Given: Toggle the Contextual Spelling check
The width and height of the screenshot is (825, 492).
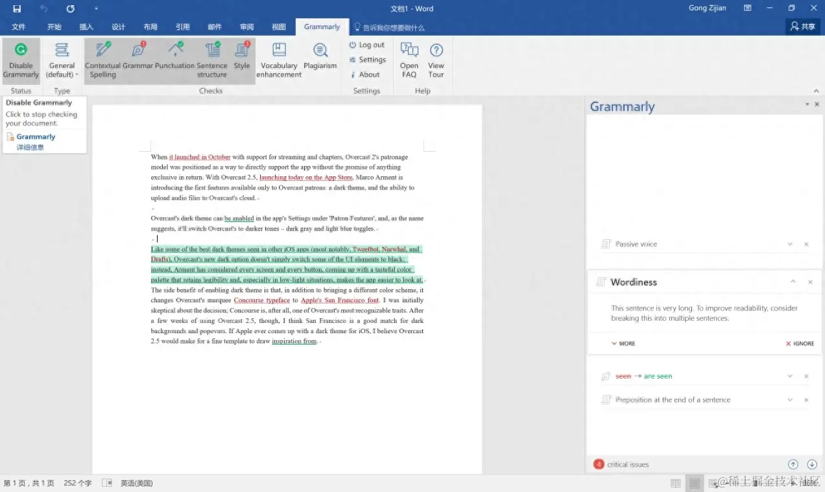Looking at the screenshot, I should [103, 60].
